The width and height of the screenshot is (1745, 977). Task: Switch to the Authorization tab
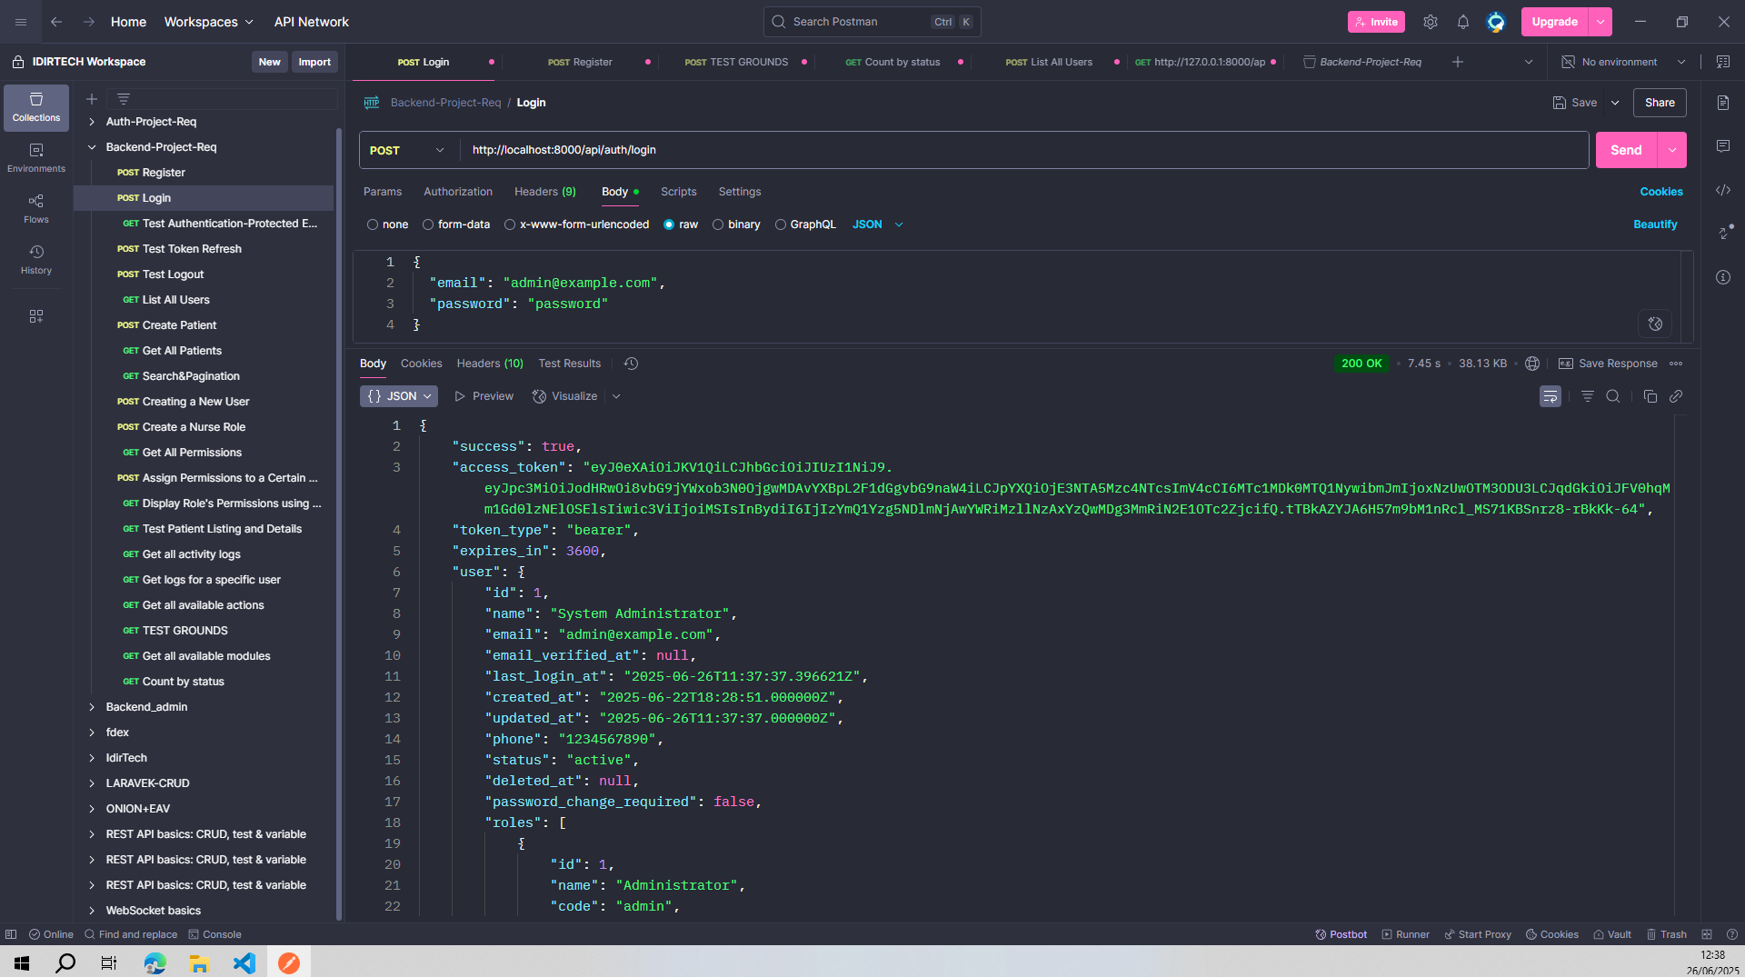pyautogui.click(x=457, y=192)
